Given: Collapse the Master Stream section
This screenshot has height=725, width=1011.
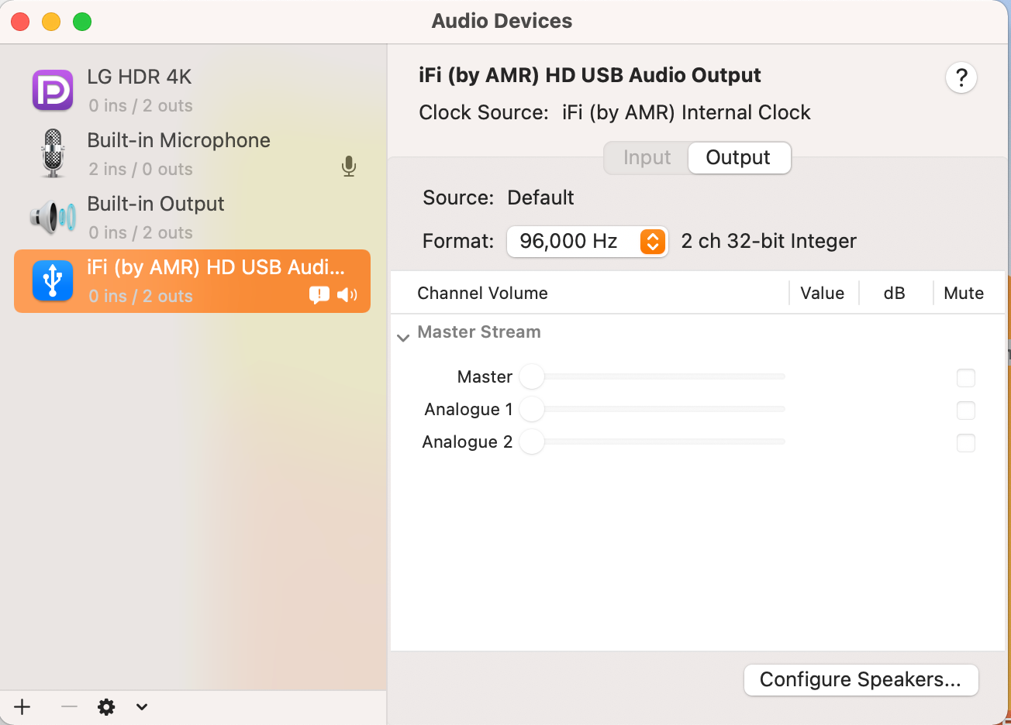Looking at the screenshot, I should (403, 338).
